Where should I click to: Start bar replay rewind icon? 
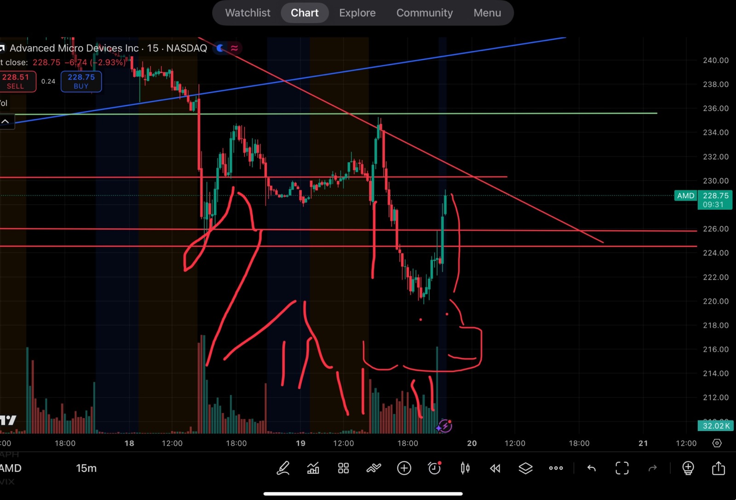(495, 468)
